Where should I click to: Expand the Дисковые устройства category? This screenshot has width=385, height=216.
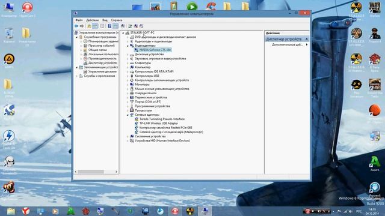point(128,54)
